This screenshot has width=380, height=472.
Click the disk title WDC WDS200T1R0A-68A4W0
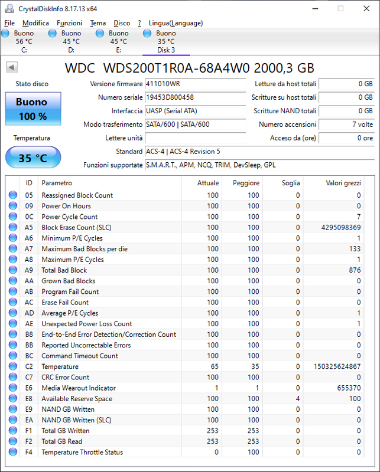click(x=157, y=68)
